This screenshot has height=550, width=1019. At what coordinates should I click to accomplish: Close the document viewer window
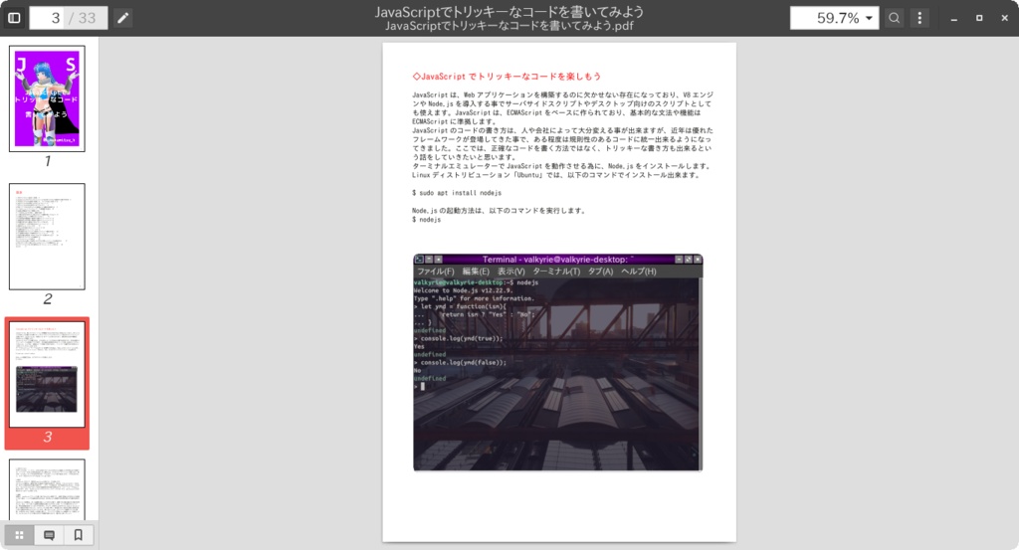[1004, 18]
